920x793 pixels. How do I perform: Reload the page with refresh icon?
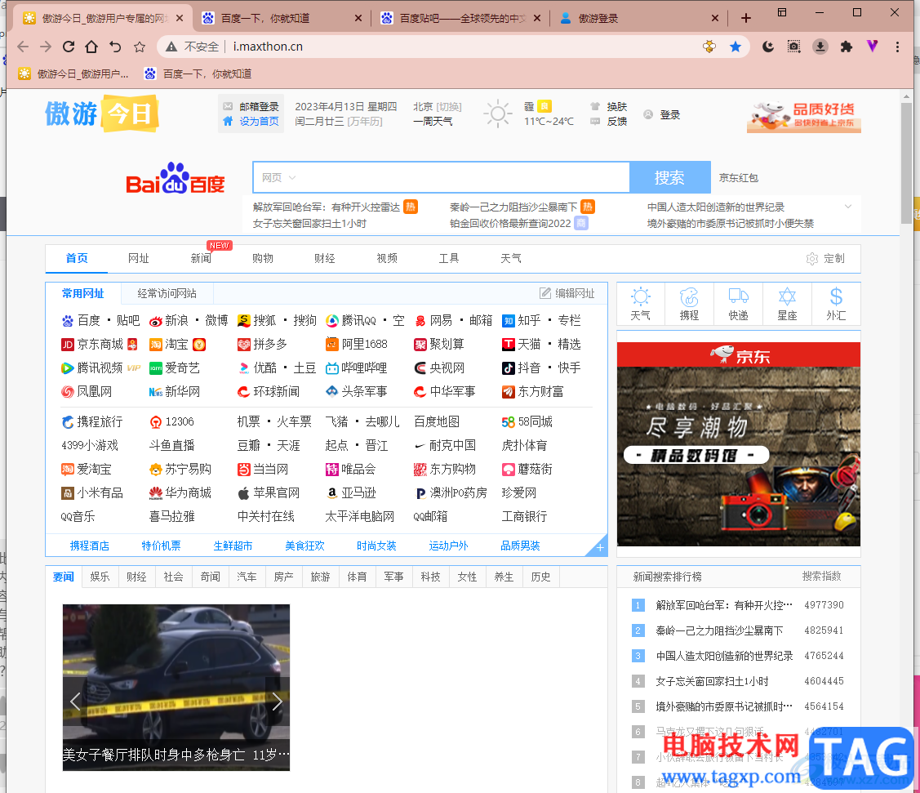click(69, 47)
